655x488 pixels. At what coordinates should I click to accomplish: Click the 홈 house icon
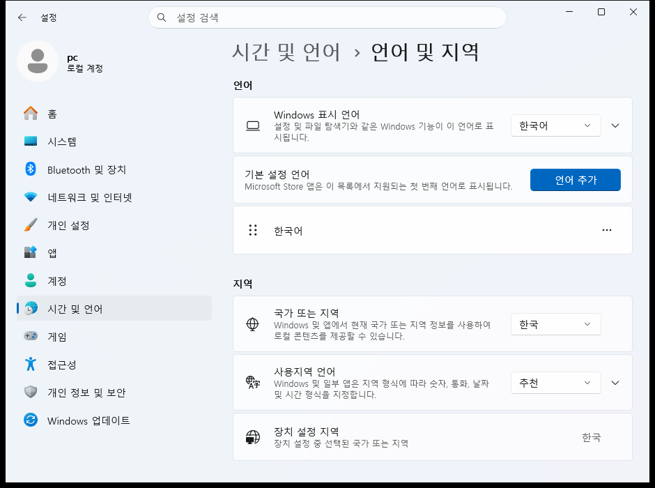pyautogui.click(x=31, y=113)
